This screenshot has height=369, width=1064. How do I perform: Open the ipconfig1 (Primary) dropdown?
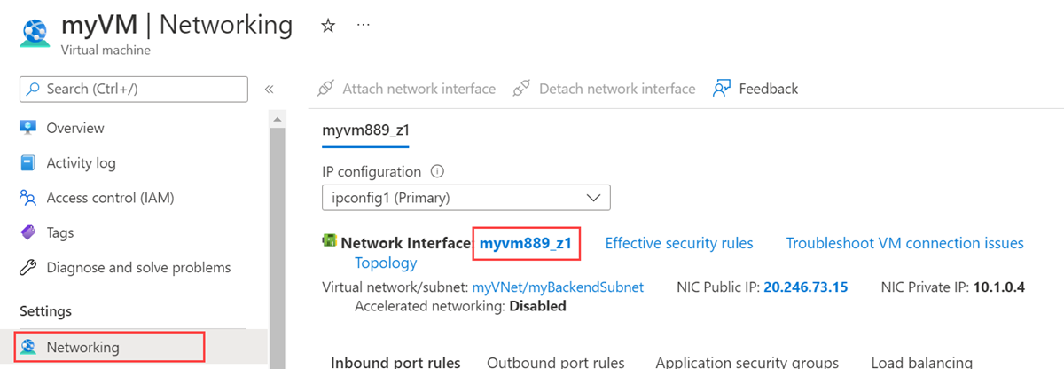[465, 198]
